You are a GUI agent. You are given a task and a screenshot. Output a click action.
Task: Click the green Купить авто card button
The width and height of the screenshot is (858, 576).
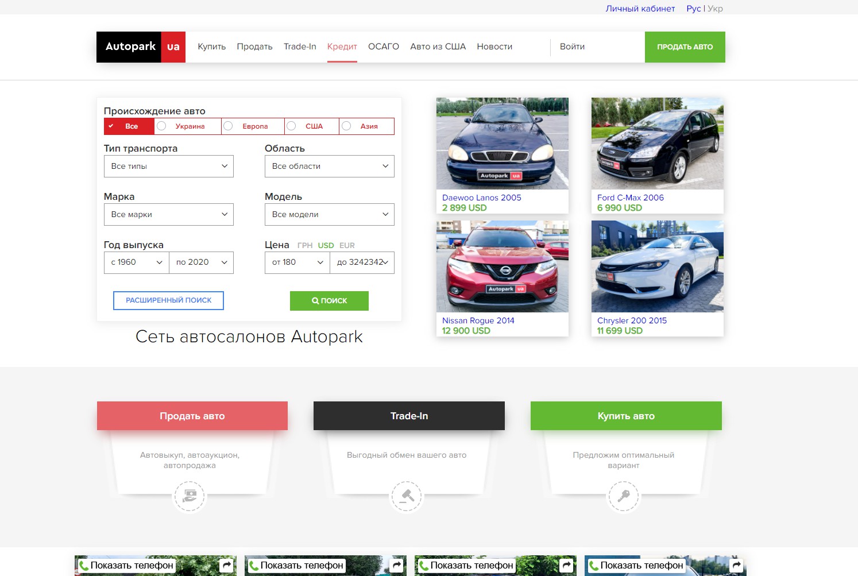626,416
